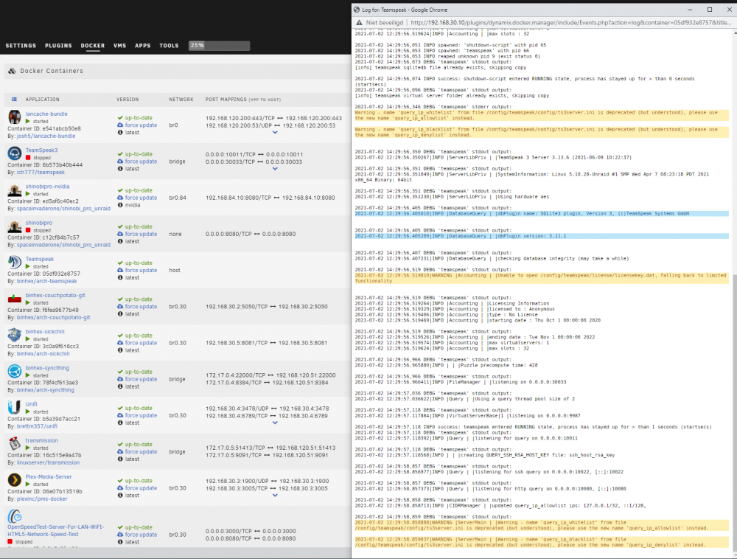
Task: Click the highlighted dbPlugin version 3.11.1 log line
Action: coord(542,236)
